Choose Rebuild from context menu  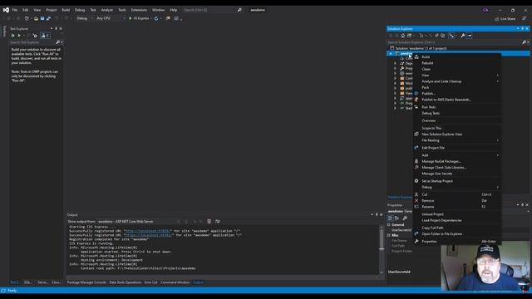point(456,63)
